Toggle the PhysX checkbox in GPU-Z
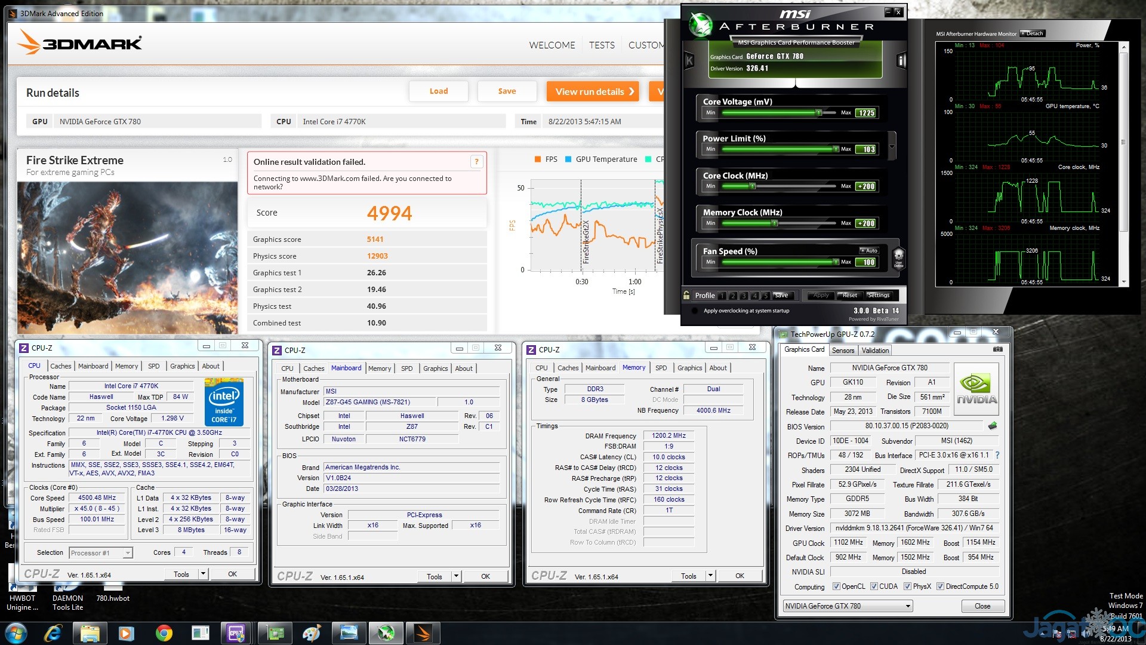This screenshot has height=645, width=1146. click(x=907, y=586)
